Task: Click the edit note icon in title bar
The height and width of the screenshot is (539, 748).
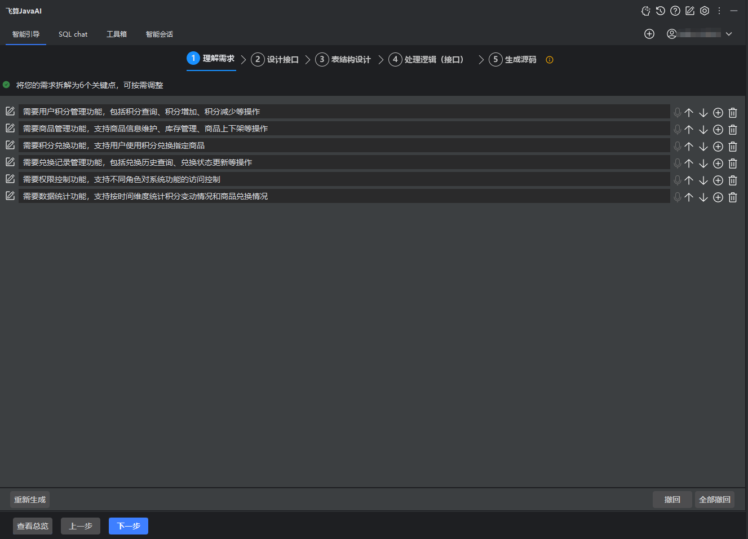Action: (690, 11)
